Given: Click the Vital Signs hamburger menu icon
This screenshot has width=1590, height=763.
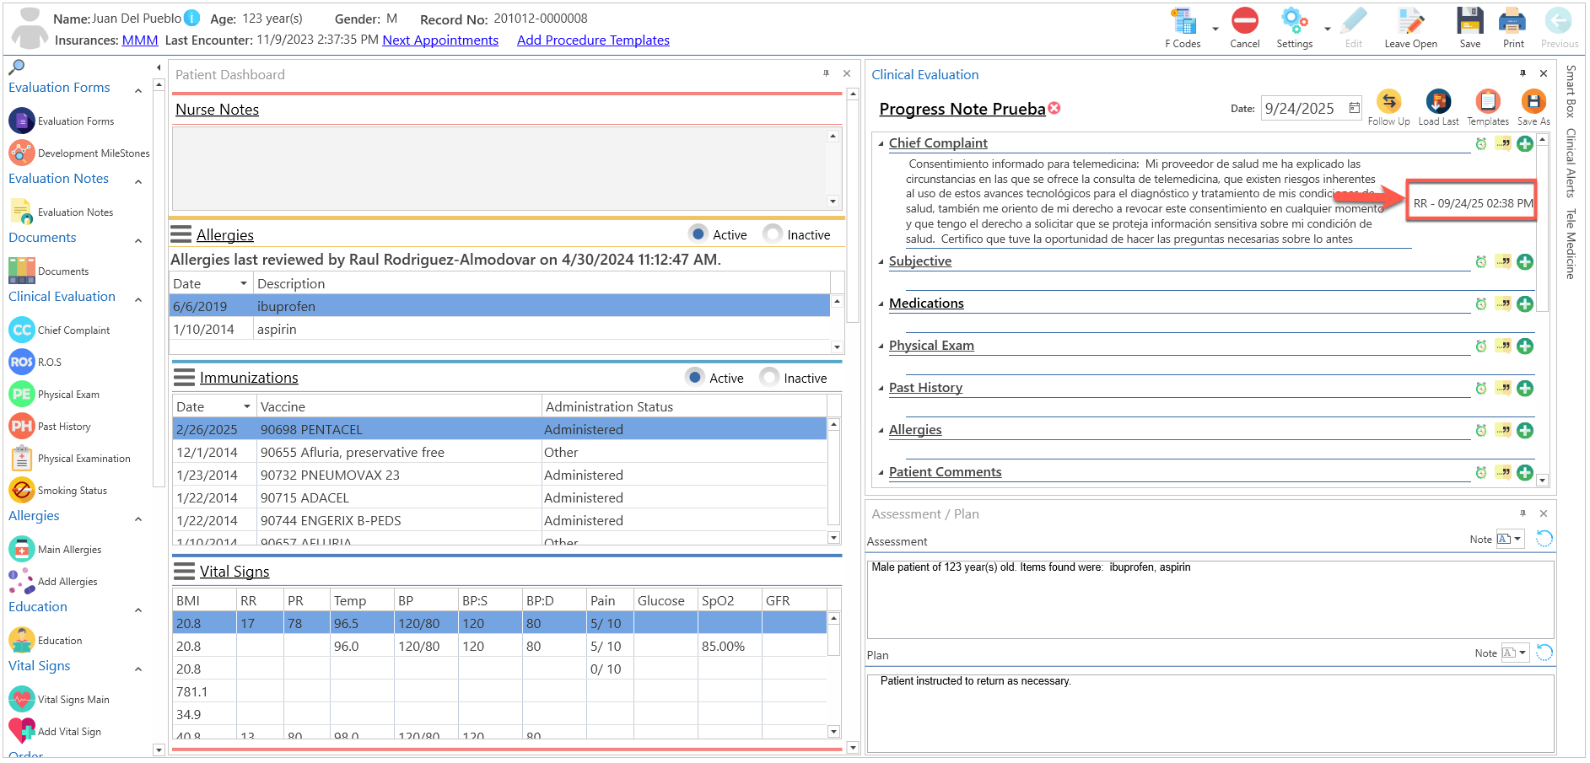Looking at the screenshot, I should click(x=184, y=571).
